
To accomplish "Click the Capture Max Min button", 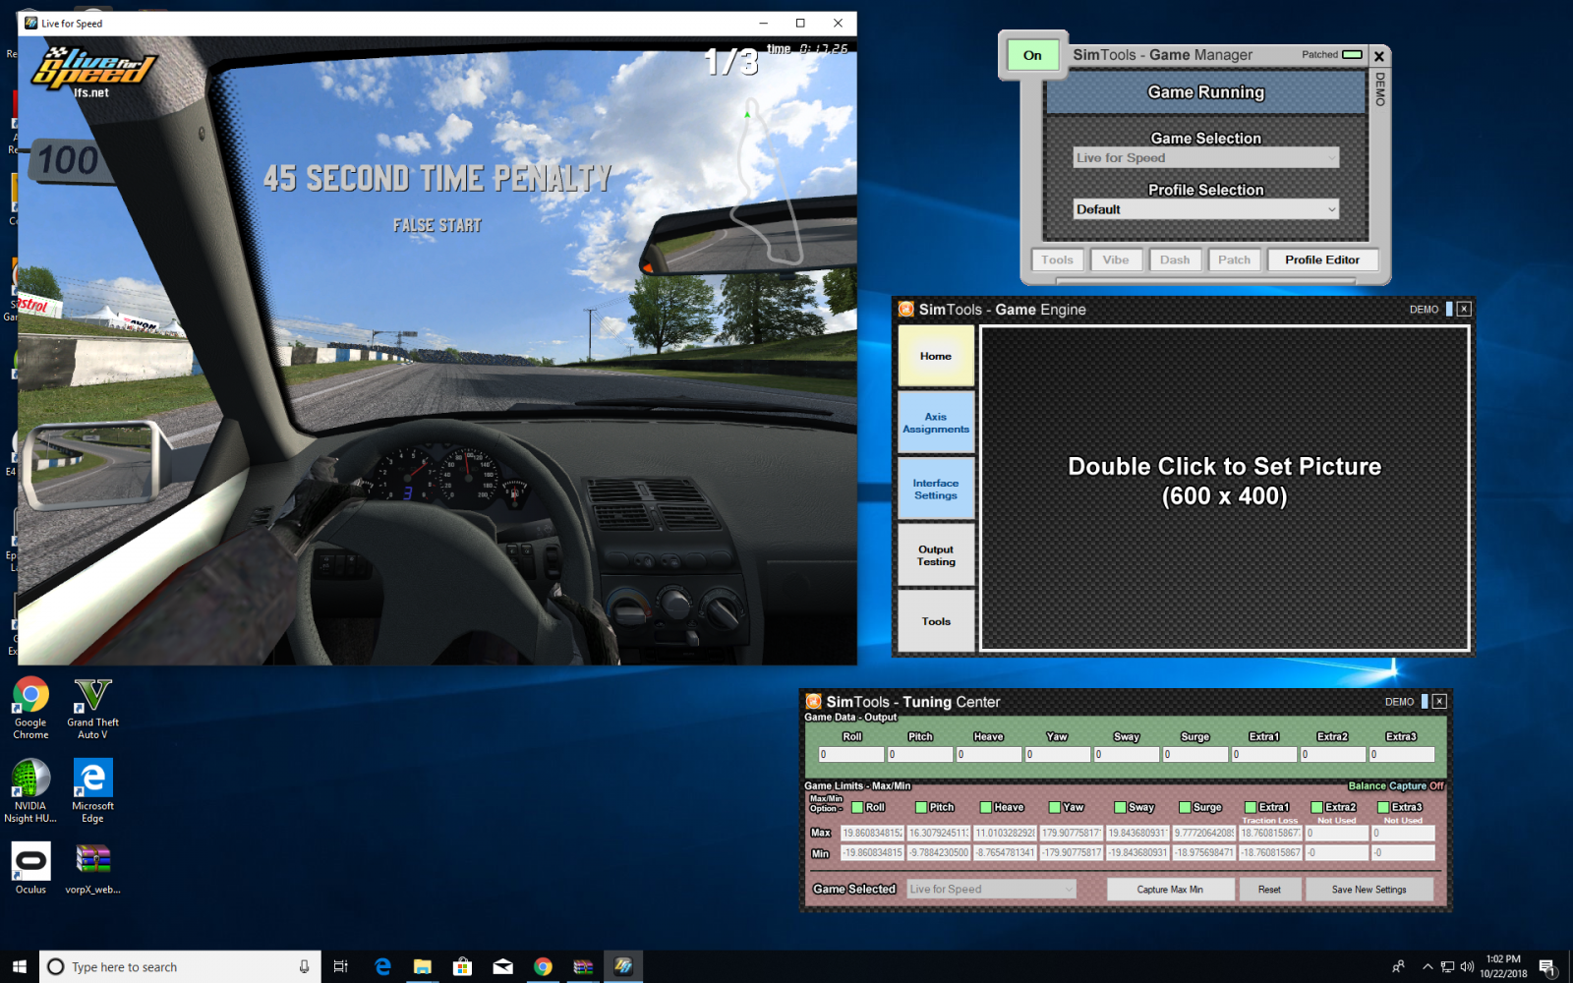I will click(x=1170, y=889).
